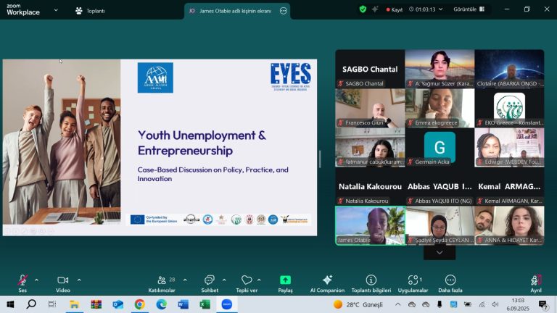Image resolution: width=557 pixels, height=313 pixels.
Task: Turn on camera with the Video button
Action: pyautogui.click(x=62, y=281)
